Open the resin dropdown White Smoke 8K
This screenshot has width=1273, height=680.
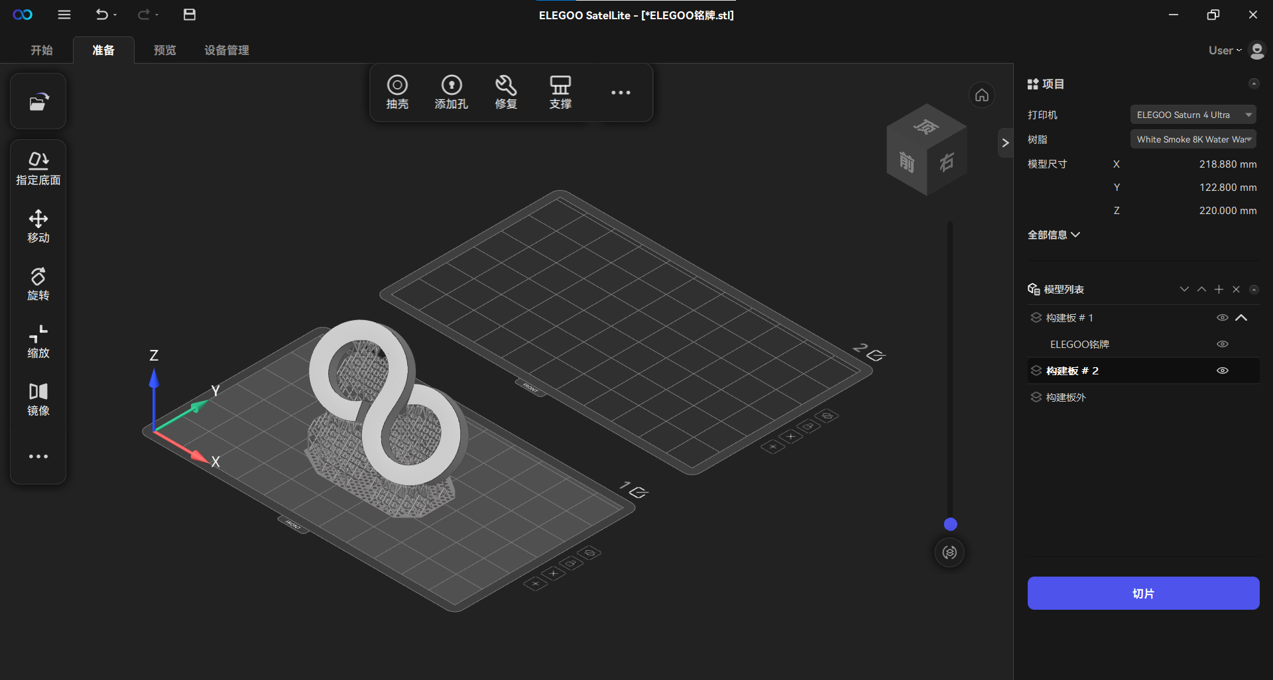[1193, 139]
